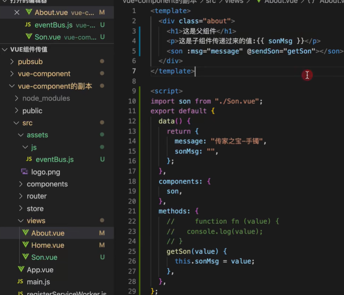This screenshot has width=344, height=295.
Task: Close the About.vue open editor
Action: (x=17, y=12)
